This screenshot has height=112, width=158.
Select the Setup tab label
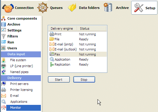[150, 8]
